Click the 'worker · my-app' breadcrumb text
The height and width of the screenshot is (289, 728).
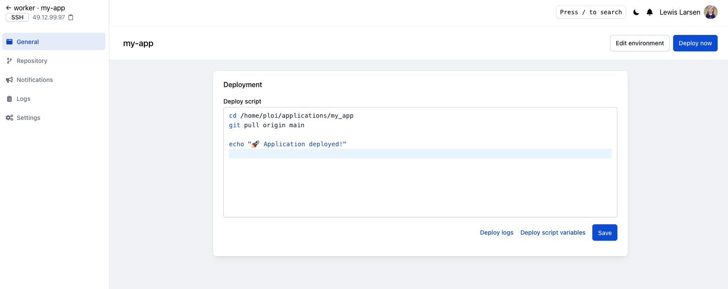click(x=39, y=8)
